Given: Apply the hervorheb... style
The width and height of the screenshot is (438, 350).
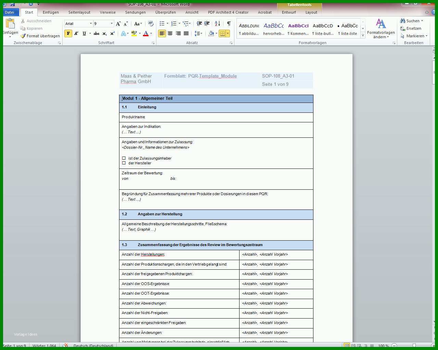Looking at the screenshot, I should point(273,29).
